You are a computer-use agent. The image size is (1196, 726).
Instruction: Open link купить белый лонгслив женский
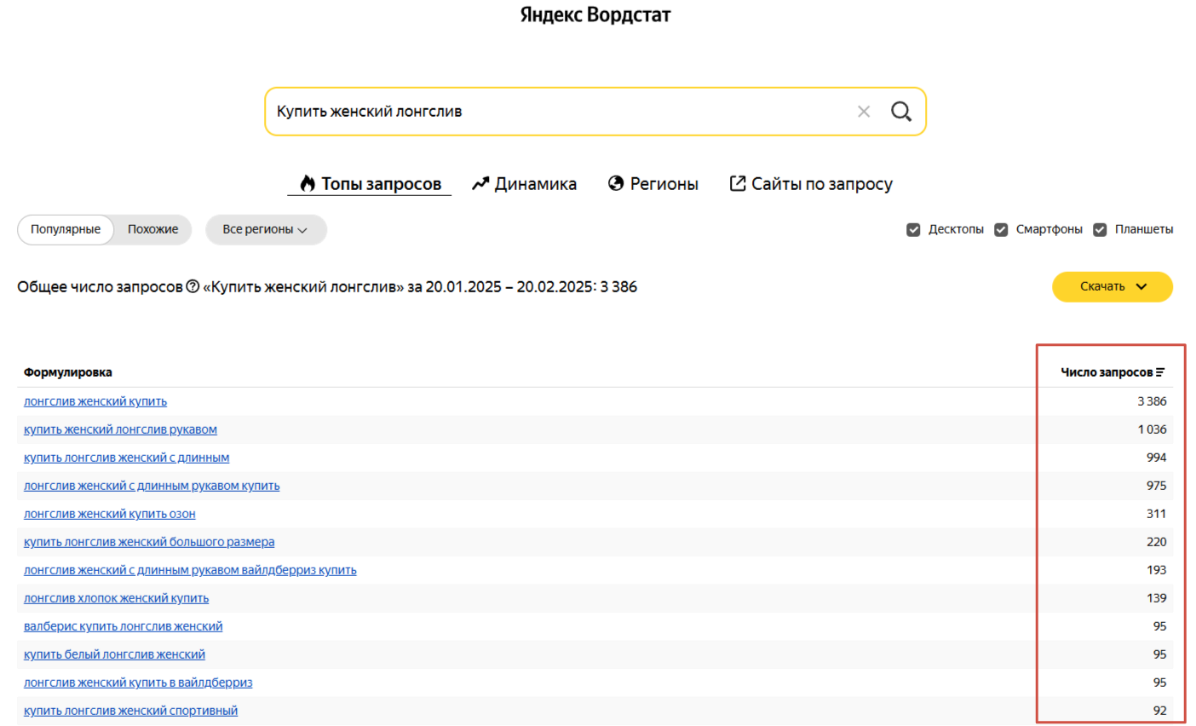[114, 654]
